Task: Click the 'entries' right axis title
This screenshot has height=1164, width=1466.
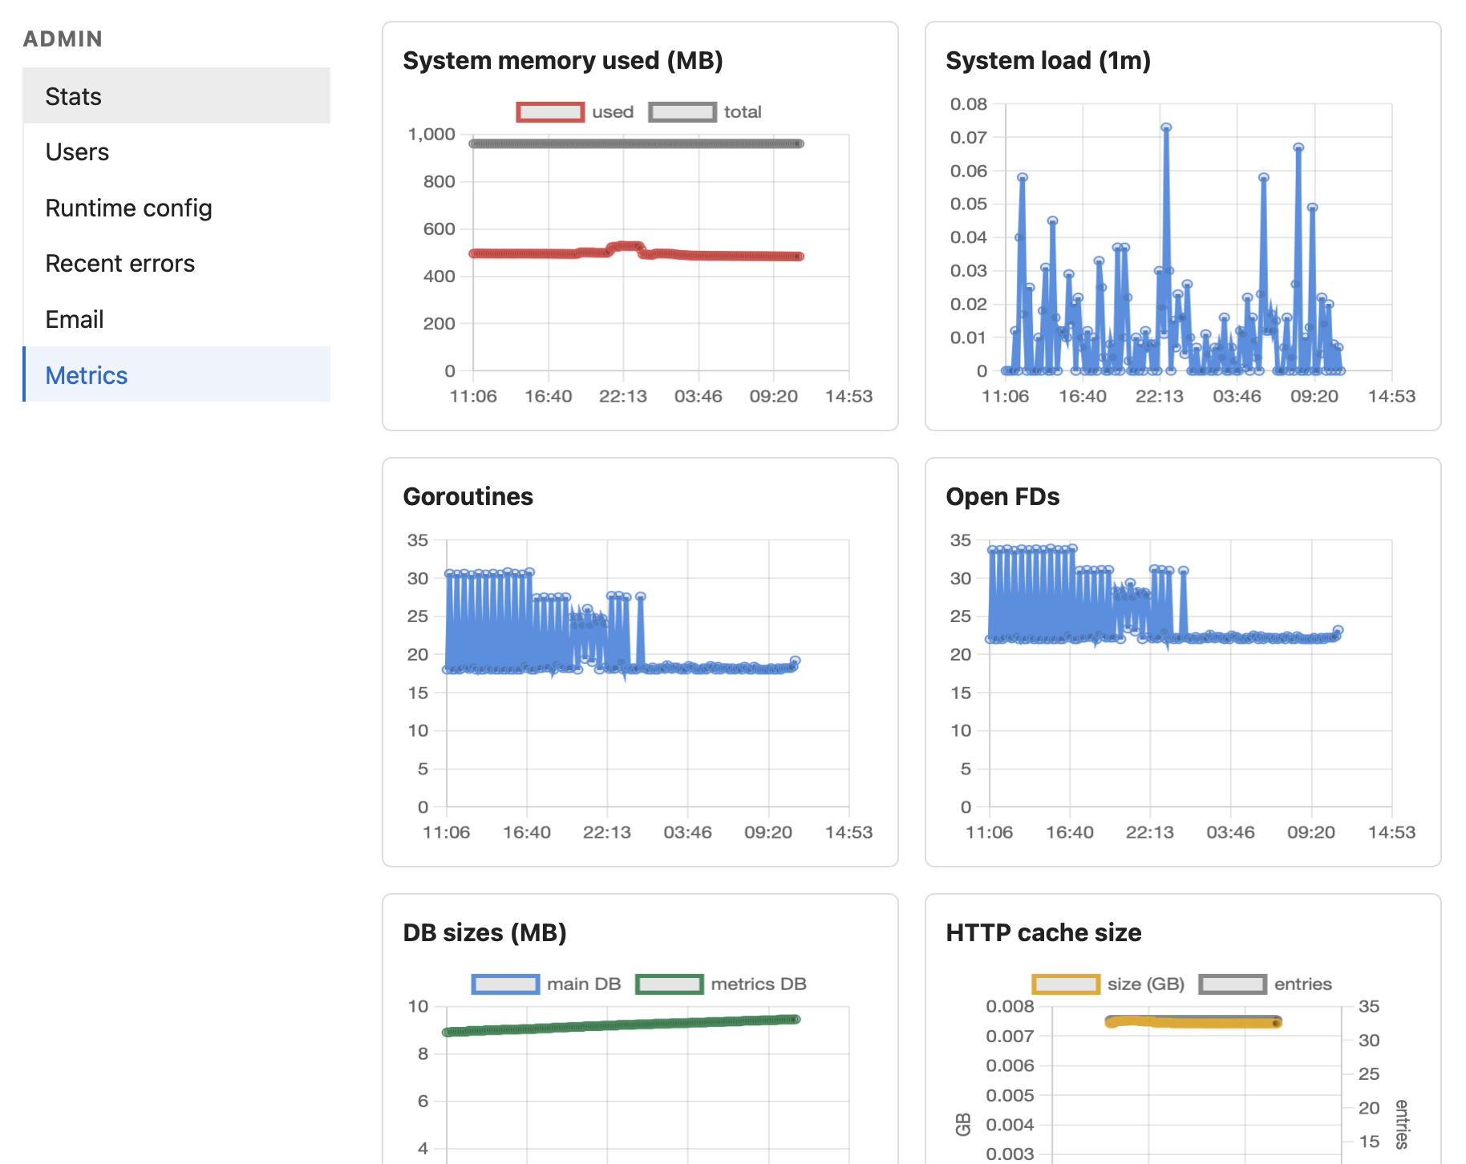Action: pos(1402,1124)
